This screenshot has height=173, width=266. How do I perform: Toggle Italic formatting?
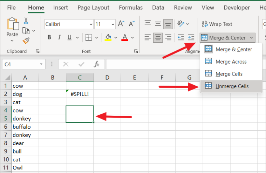(59, 37)
